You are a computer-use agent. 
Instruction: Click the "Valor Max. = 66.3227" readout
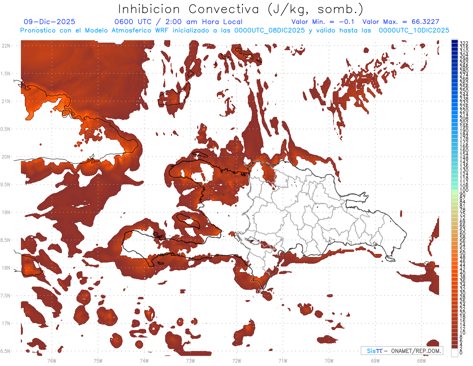point(400,22)
